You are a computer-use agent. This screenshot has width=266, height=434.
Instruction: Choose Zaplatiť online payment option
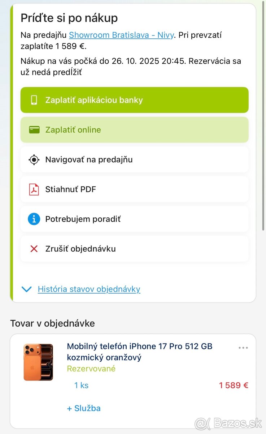tap(134, 130)
